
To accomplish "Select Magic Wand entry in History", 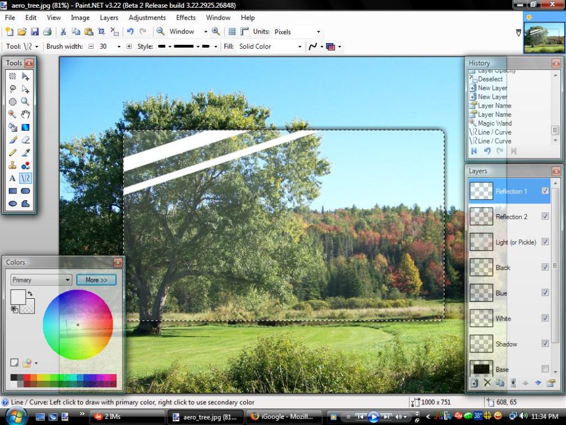I will (494, 123).
